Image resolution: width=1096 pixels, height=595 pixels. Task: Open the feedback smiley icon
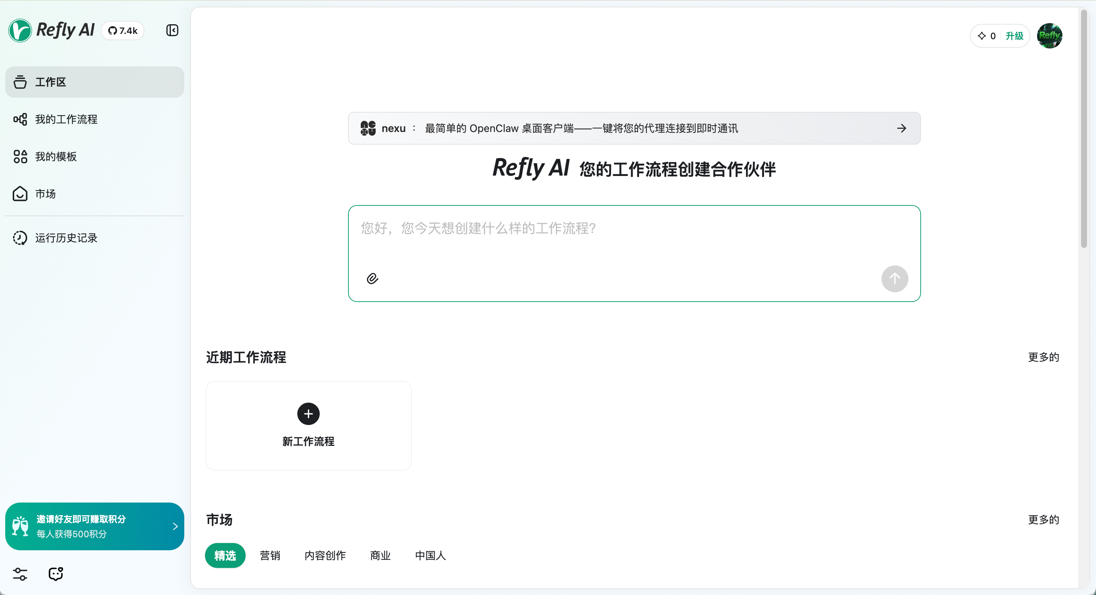tap(56, 574)
